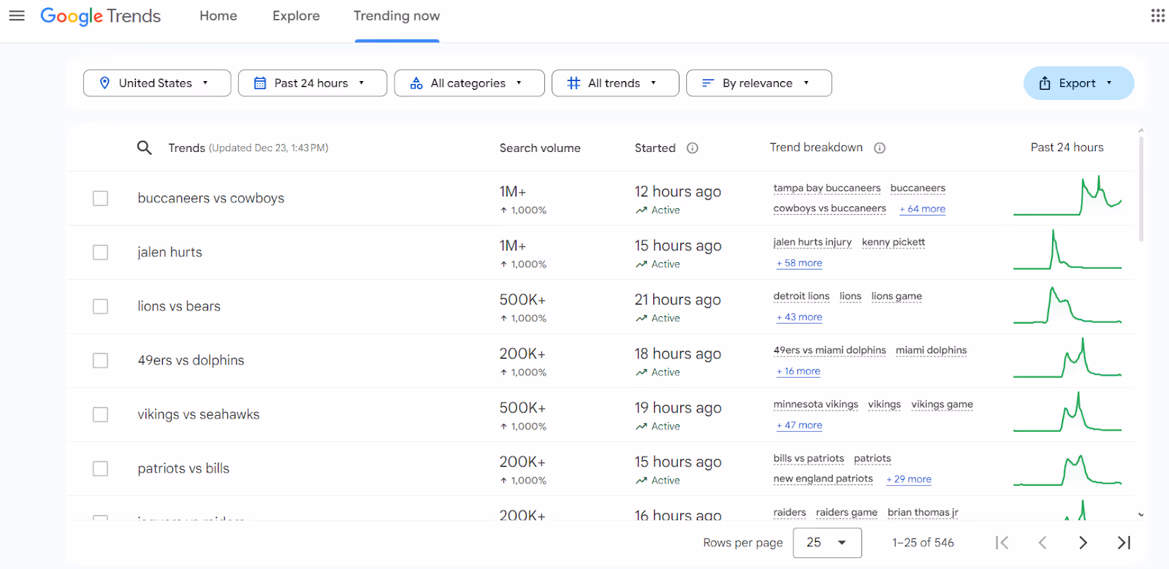
Task: Click the brian thomas jr breakdown term
Action: click(923, 513)
